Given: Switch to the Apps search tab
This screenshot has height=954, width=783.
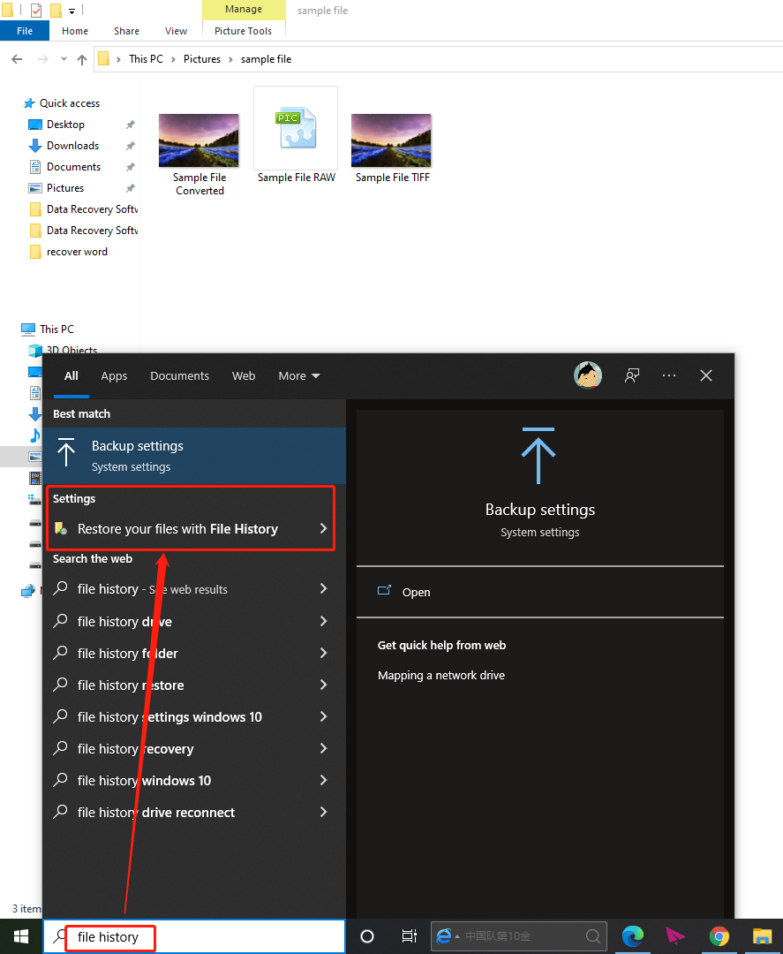Looking at the screenshot, I should pyautogui.click(x=114, y=375).
